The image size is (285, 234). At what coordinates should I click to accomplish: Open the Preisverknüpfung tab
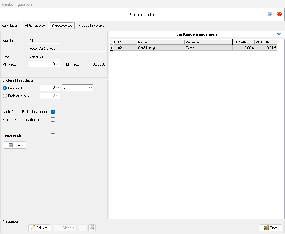(x=91, y=26)
